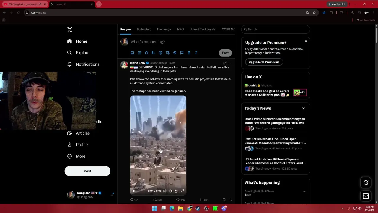Click the Upgrade to Premium+ button

click(264, 62)
